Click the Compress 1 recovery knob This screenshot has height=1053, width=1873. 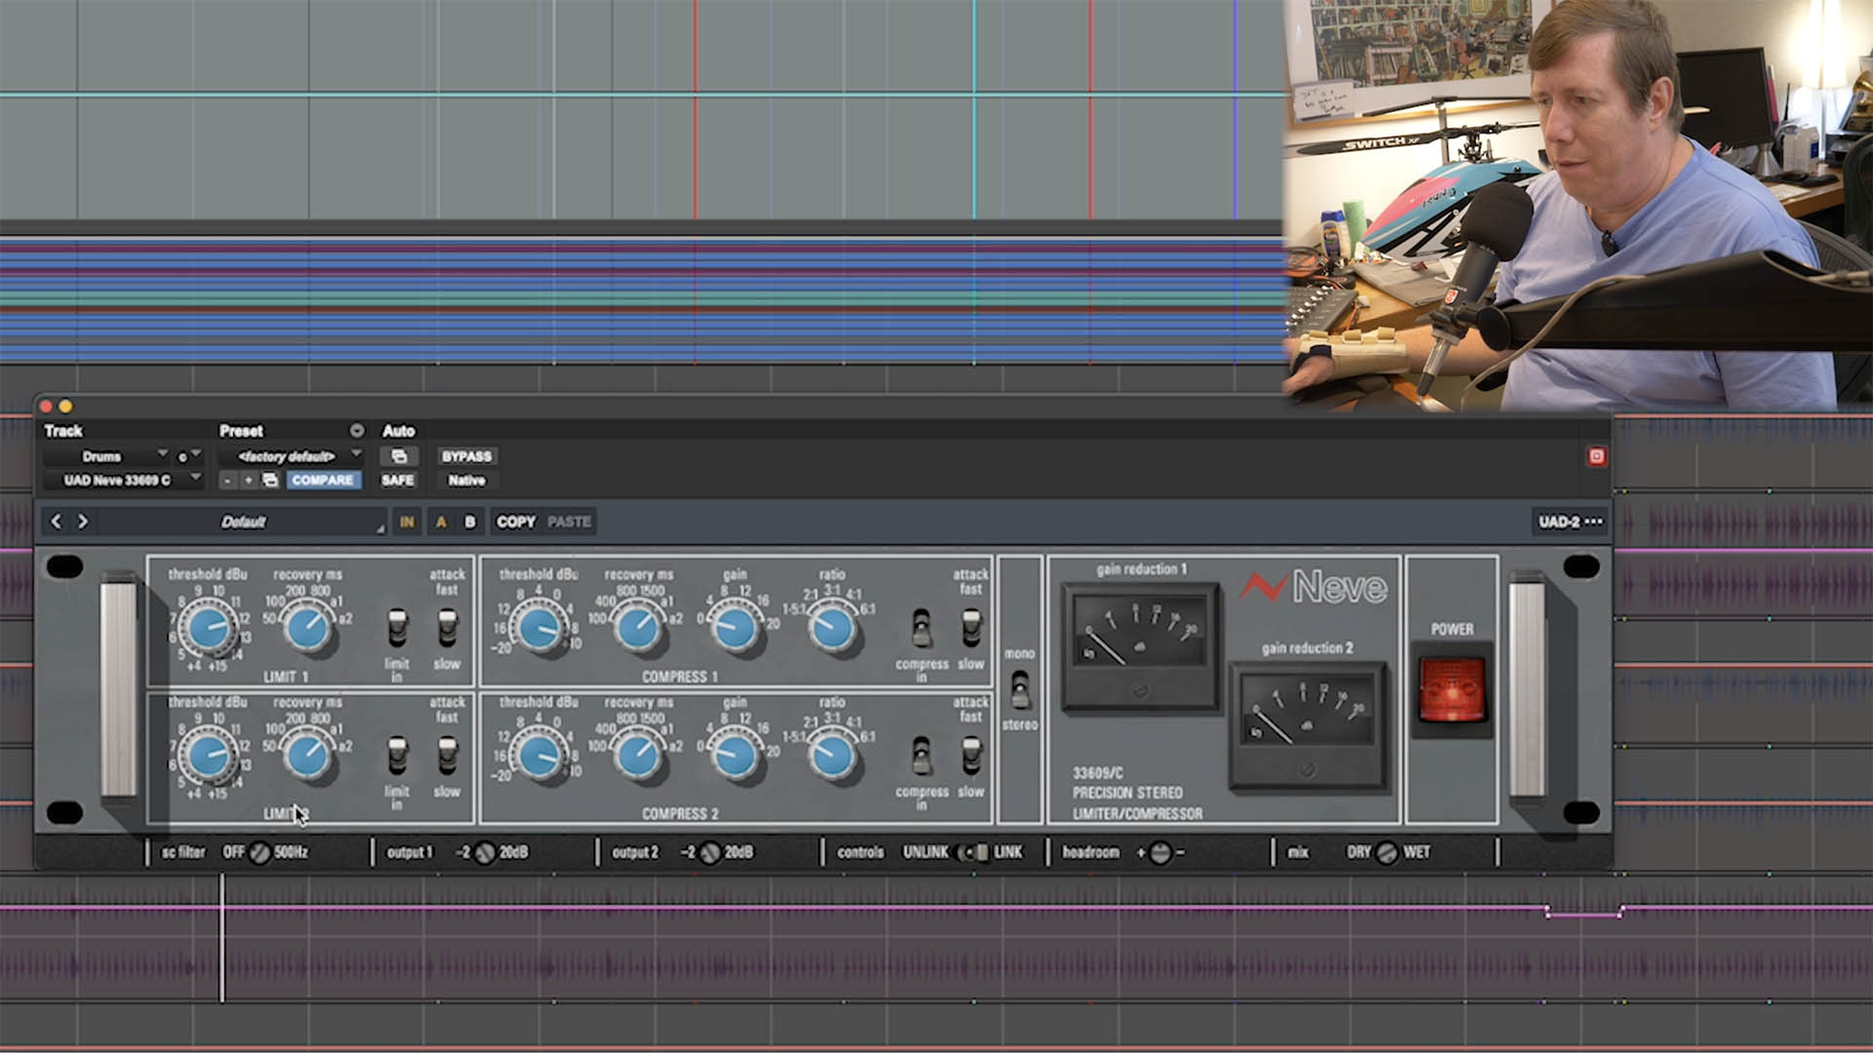638,629
